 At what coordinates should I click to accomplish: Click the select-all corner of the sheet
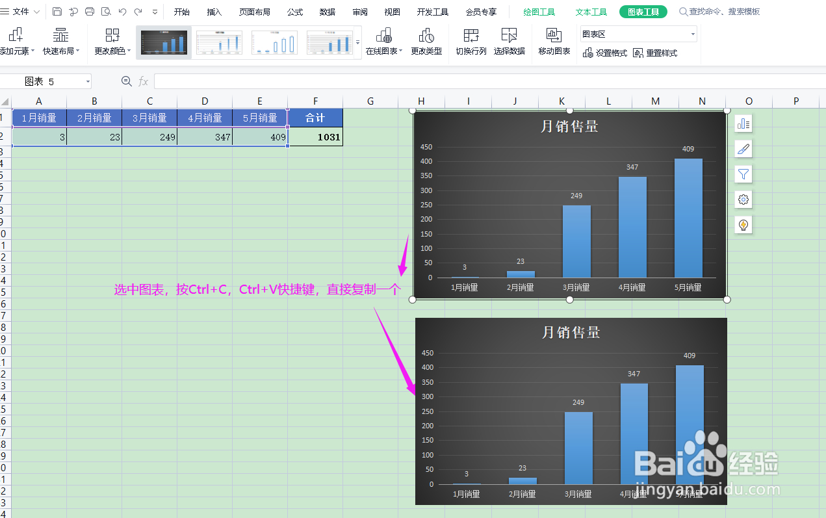5,101
